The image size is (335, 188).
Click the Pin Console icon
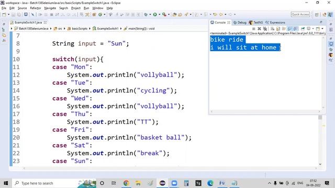click(303, 29)
